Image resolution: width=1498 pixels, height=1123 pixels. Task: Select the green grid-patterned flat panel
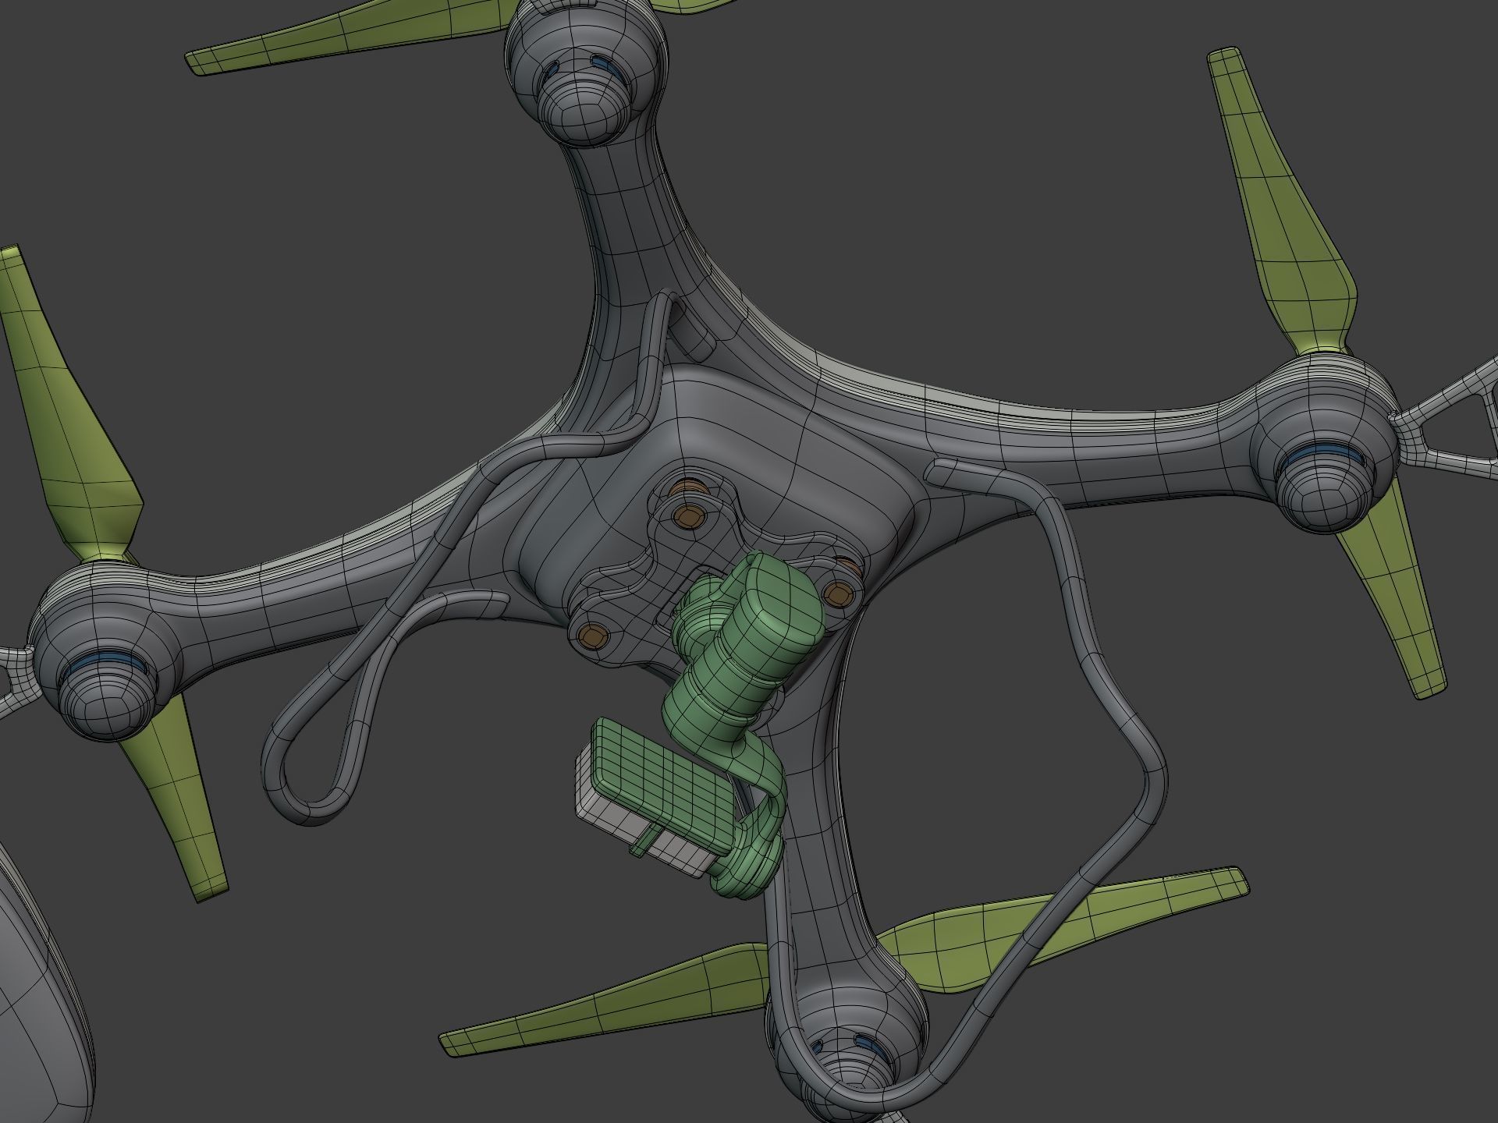(663, 788)
